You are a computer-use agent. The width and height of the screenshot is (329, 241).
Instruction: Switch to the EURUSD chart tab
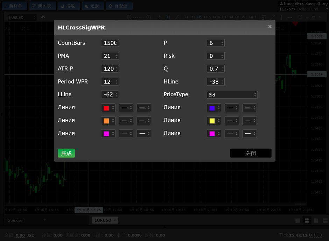tap(103, 220)
